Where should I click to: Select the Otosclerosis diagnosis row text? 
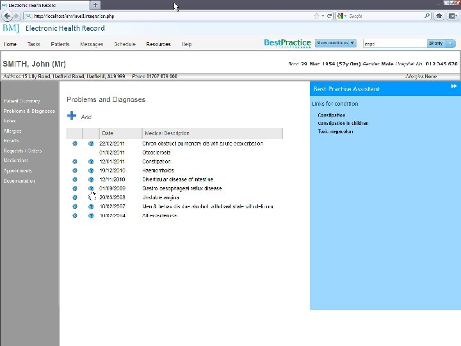(x=156, y=152)
